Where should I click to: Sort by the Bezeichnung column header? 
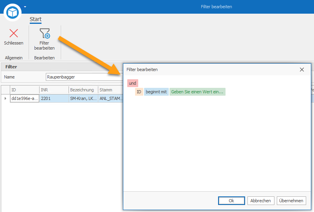point(83,90)
